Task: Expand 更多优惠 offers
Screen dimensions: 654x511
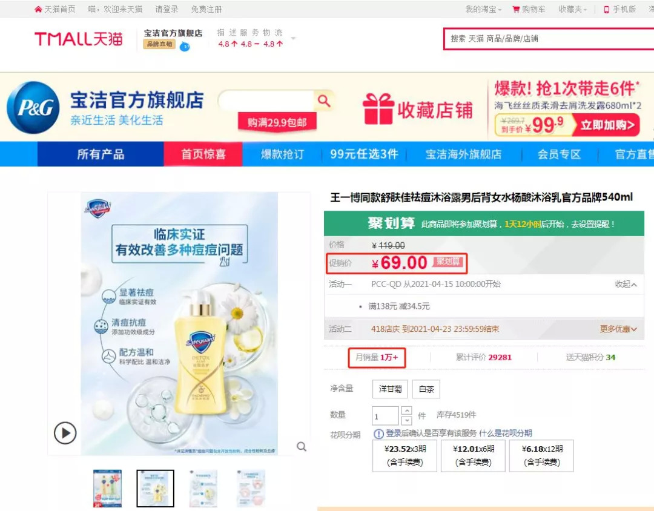Action: (618, 329)
